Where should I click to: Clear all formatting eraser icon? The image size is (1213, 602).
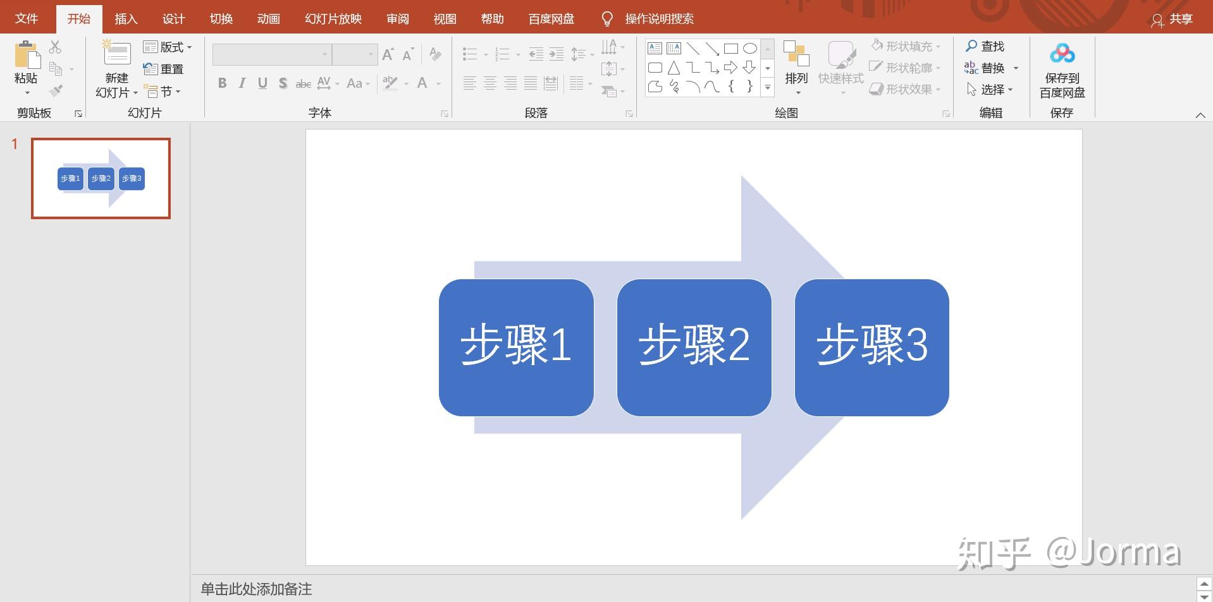tap(435, 54)
